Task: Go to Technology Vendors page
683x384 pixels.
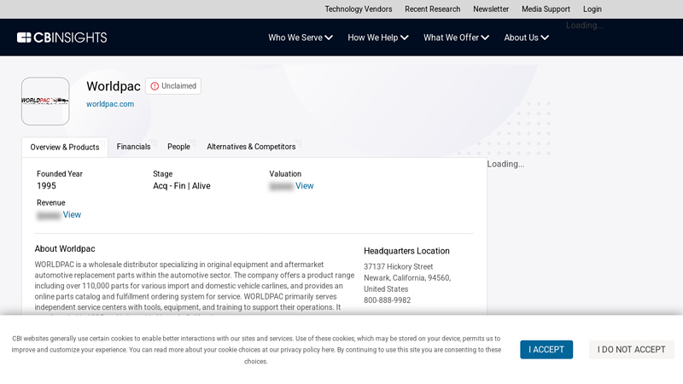Action: point(359,9)
